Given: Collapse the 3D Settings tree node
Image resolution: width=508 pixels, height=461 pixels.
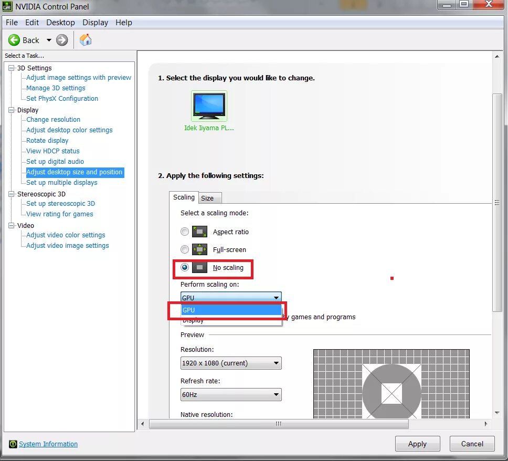Looking at the screenshot, I should pos(12,68).
